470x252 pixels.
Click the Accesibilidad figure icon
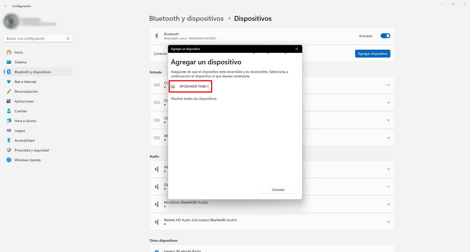[x=9, y=140]
